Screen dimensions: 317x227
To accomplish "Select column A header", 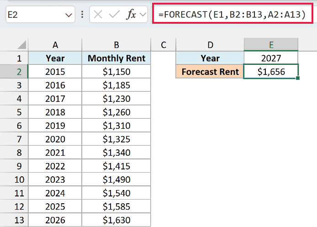I will [x=55, y=45].
